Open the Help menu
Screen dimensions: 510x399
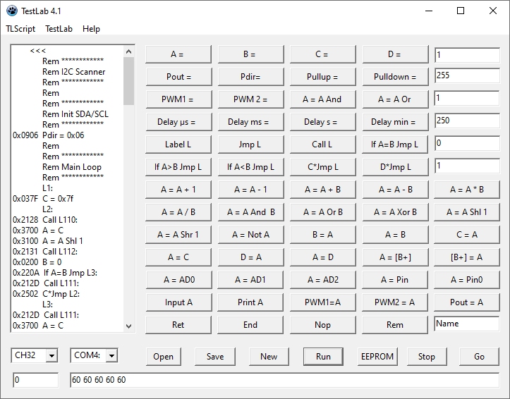91,29
